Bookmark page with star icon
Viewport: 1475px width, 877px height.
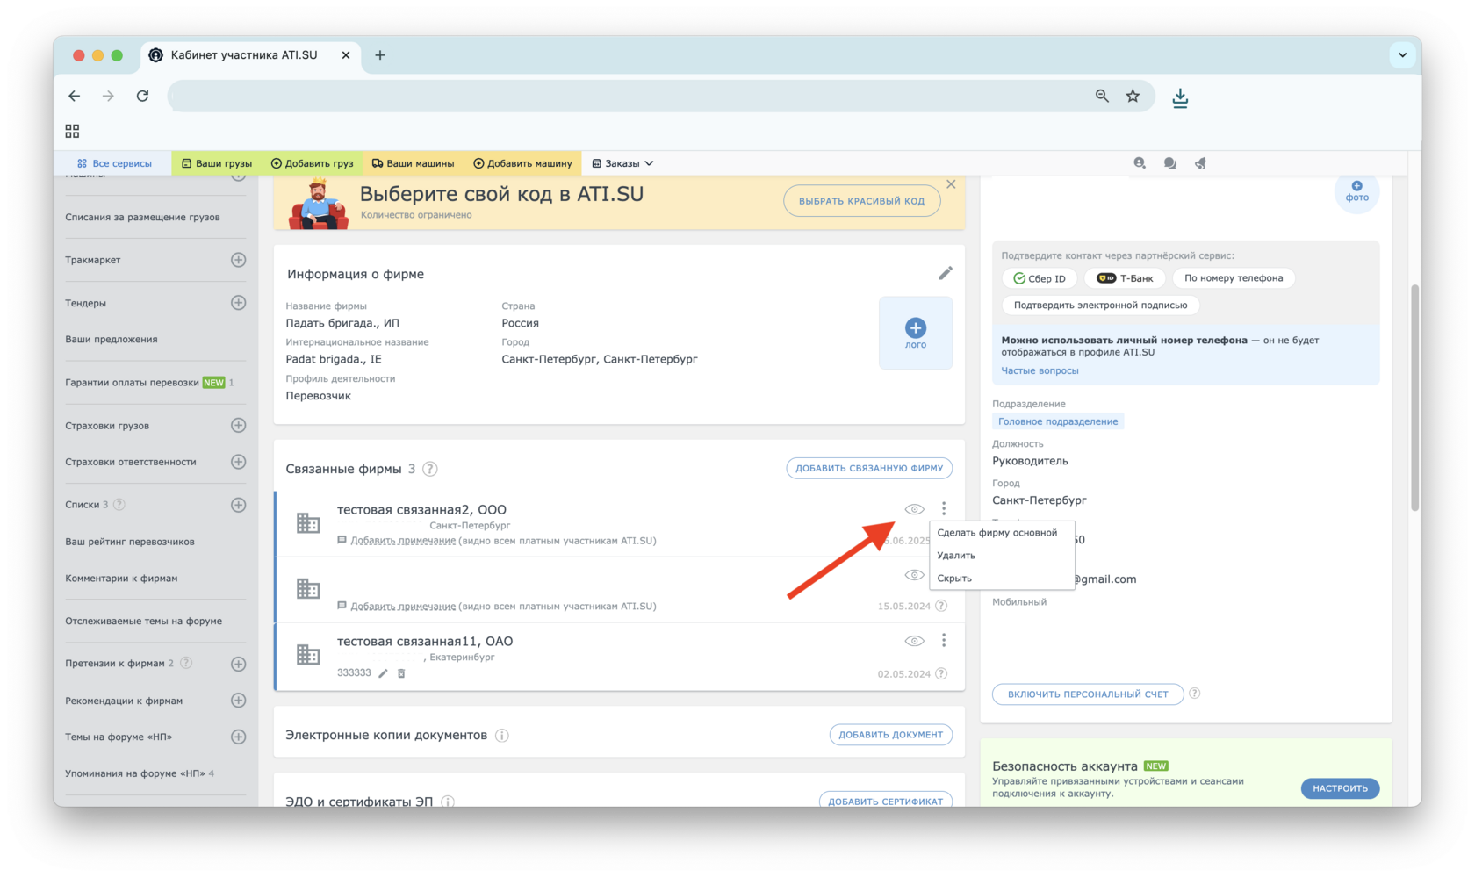pos(1133,97)
